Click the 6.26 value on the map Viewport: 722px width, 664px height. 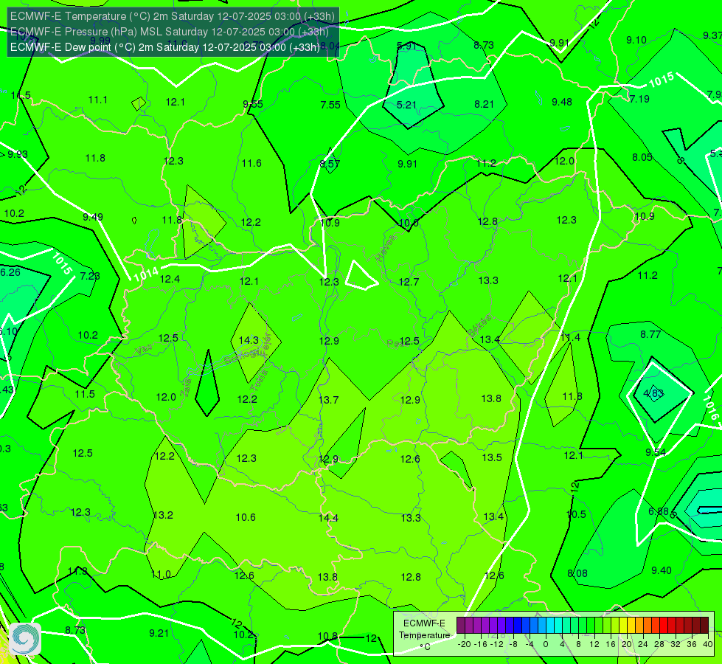(x=10, y=272)
